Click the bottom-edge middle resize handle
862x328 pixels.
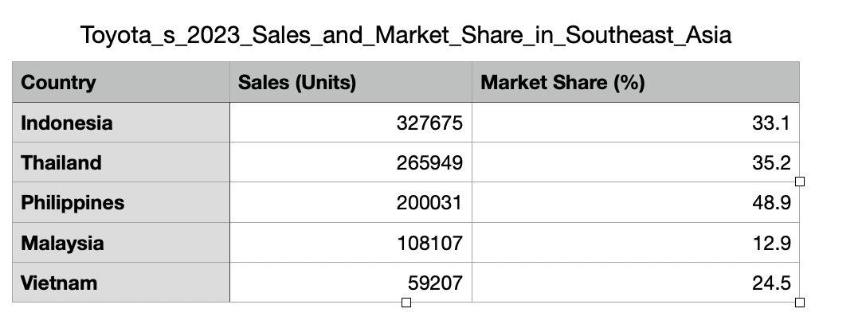pos(406,303)
